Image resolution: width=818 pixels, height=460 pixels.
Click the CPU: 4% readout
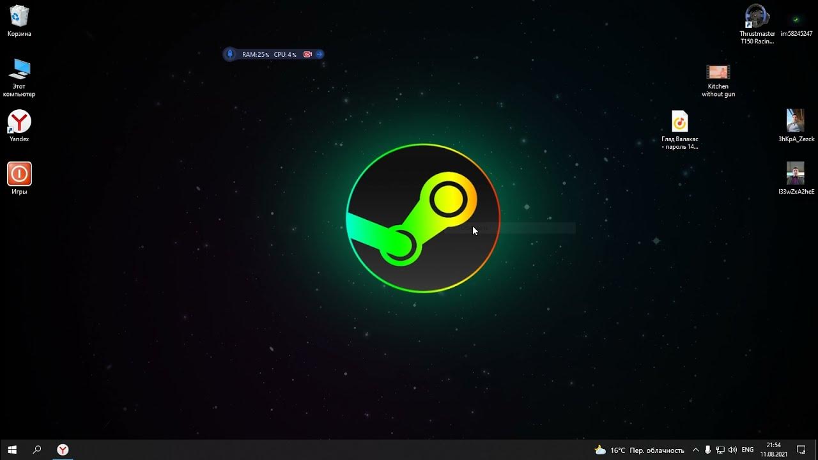[x=285, y=54]
